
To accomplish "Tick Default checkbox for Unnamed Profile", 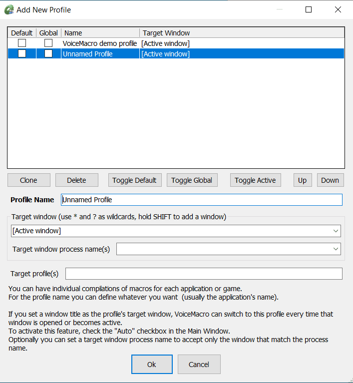I will (x=22, y=53).
